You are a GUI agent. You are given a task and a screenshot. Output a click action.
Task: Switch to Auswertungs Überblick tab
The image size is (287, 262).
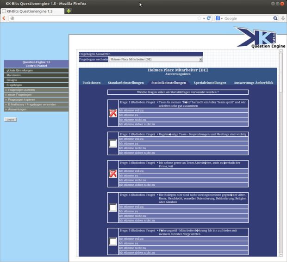click(254, 83)
